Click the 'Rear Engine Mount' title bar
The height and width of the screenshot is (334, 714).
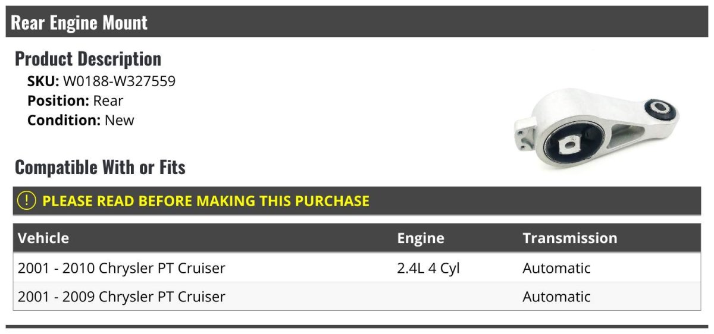pos(79,23)
